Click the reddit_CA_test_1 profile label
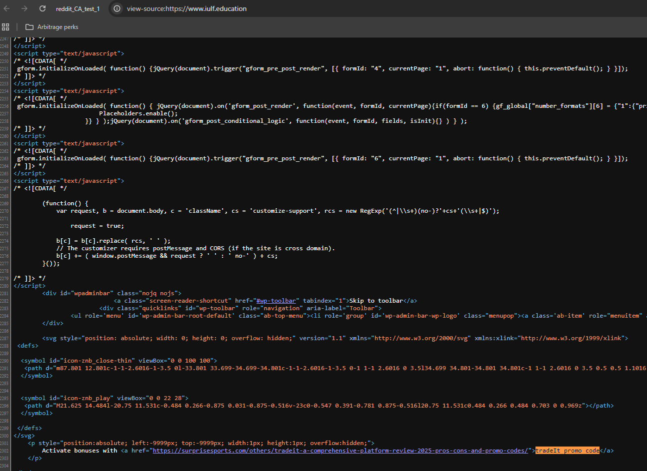 (77, 9)
